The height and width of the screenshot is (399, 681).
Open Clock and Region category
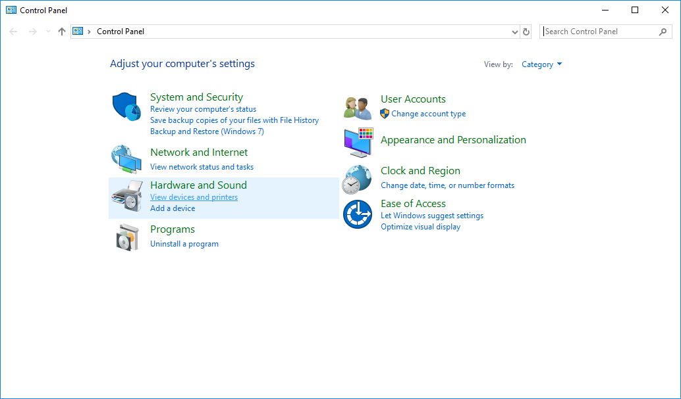coord(420,171)
